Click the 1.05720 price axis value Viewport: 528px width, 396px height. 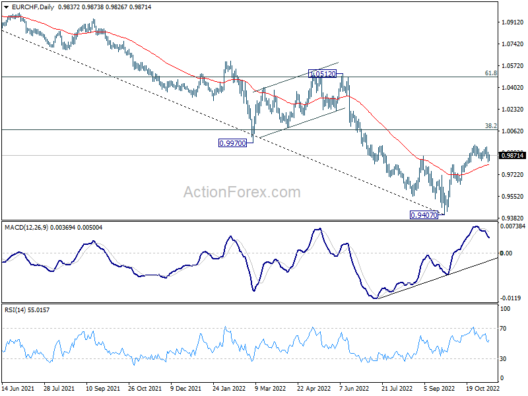(513, 65)
